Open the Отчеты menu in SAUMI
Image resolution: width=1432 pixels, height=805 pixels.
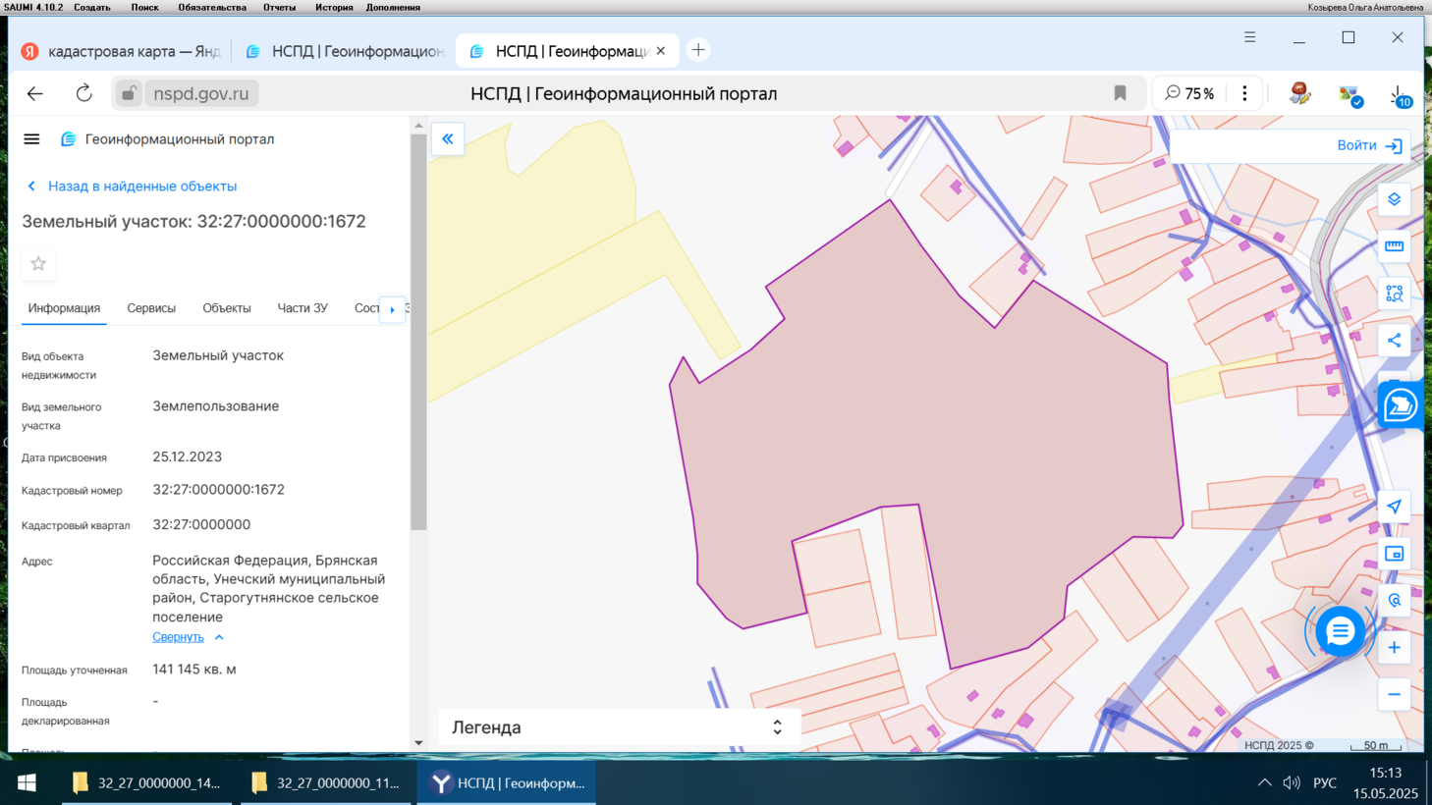[279, 7]
